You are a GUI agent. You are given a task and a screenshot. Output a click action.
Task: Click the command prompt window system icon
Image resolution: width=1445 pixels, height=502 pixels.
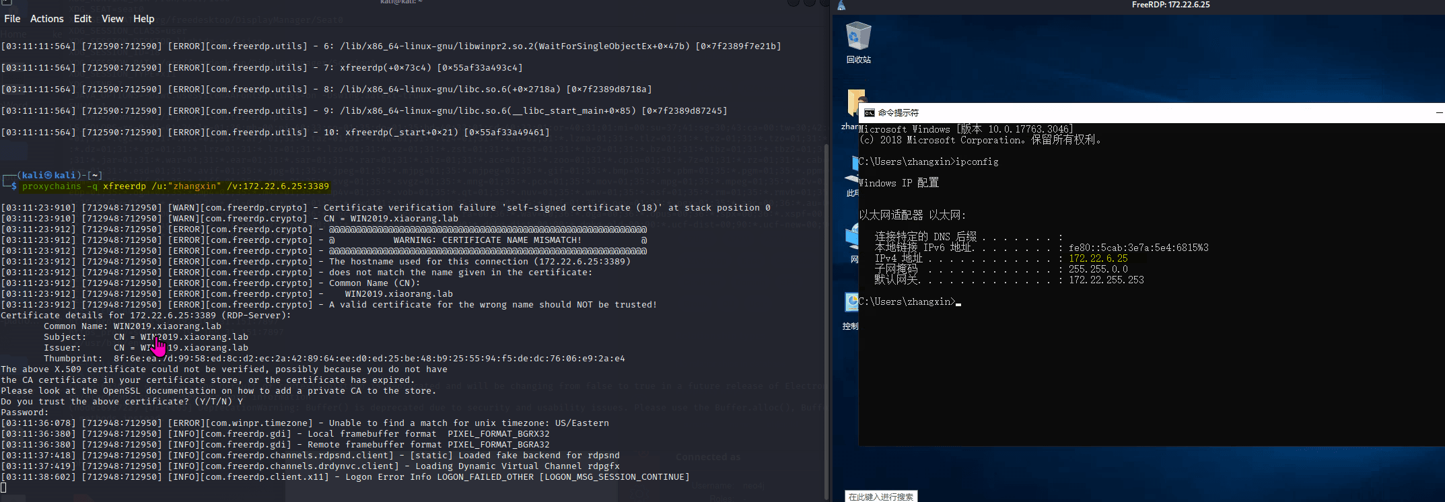tap(869, 113)
